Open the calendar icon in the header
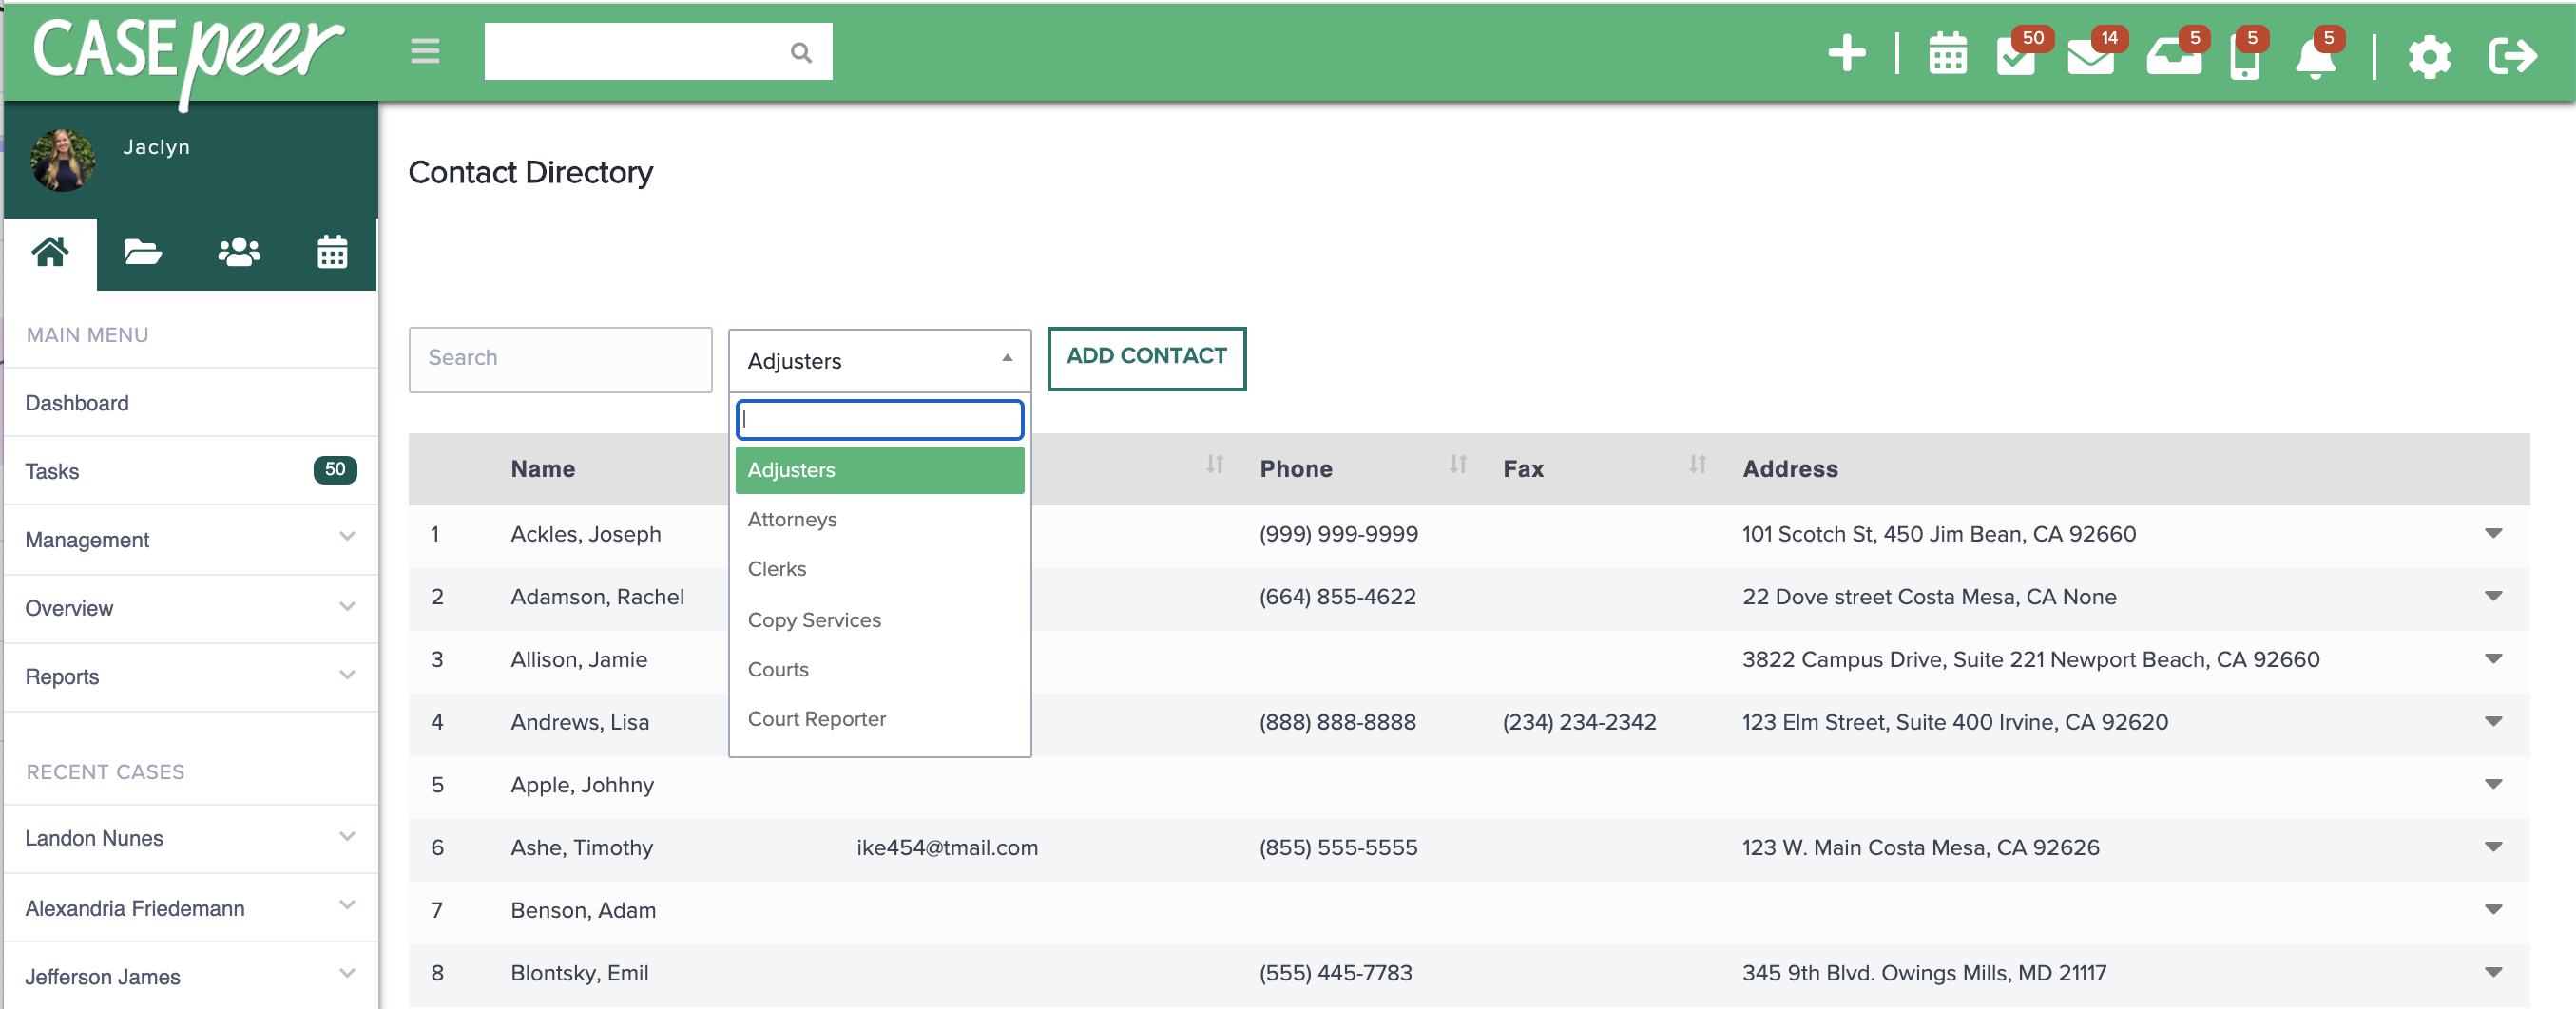The image size is (2576, 1009). [1947, 54]
